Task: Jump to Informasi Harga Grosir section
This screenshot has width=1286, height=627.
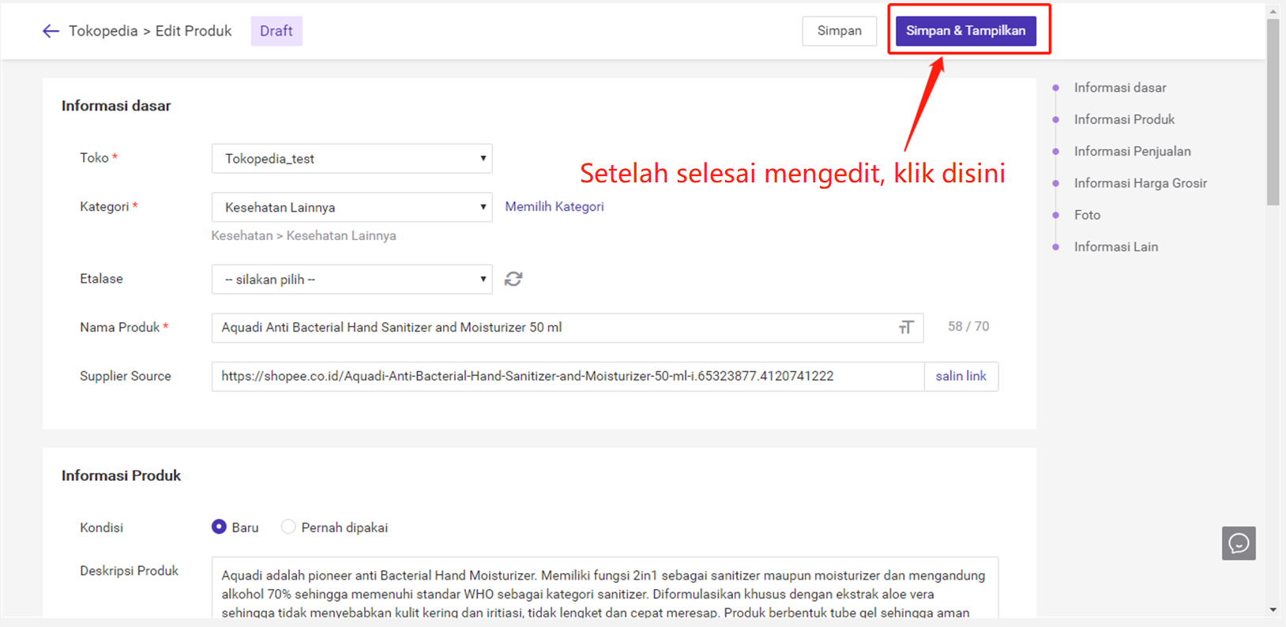Action: click(x=1140, y=183)
